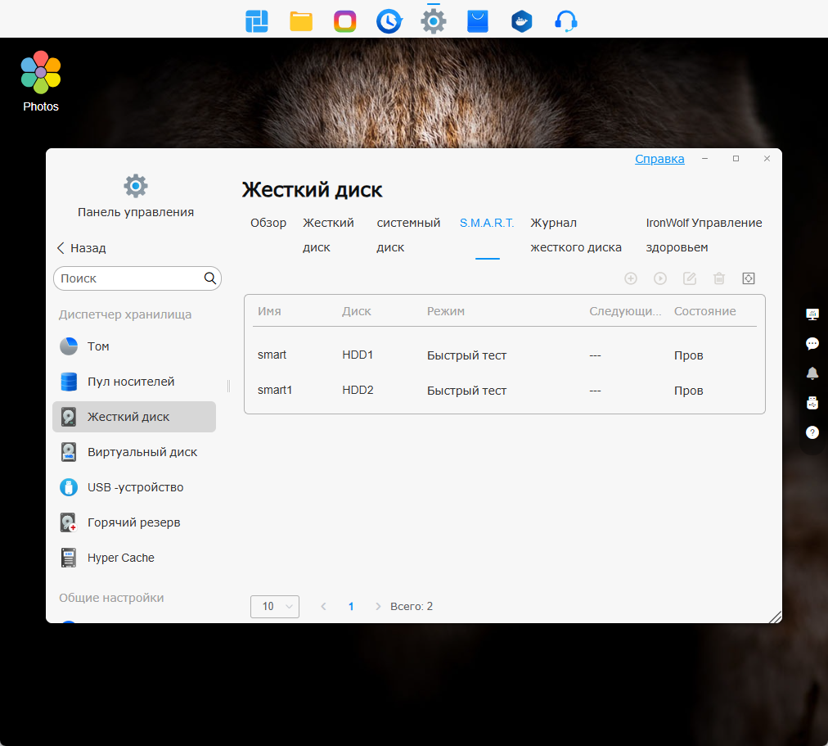Click the sidebar splitter handle

(228, 386)
